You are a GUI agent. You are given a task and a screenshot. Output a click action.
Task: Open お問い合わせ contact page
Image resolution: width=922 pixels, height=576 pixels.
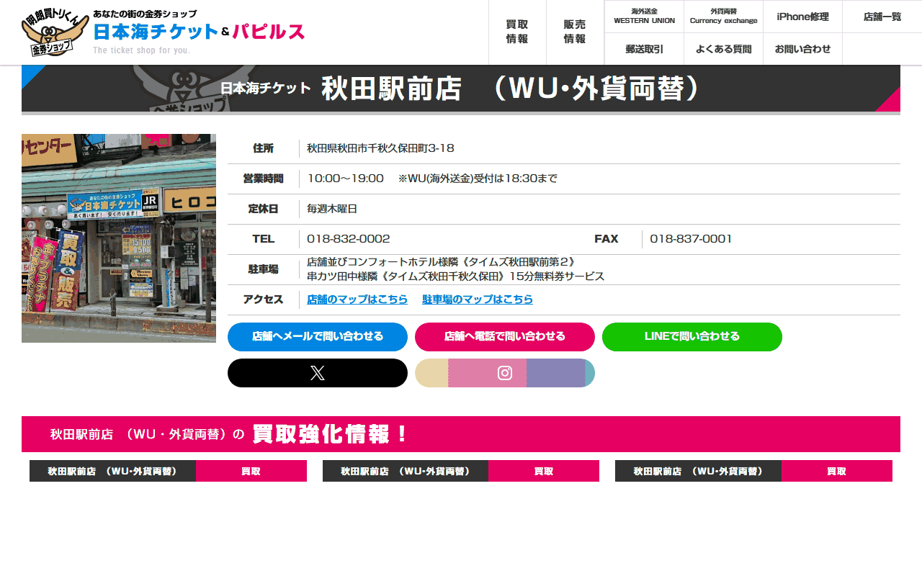coord(802,49)
